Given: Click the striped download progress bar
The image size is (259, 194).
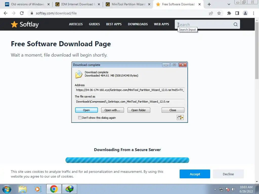Looking at the screenshot, I should click(127, 160).
